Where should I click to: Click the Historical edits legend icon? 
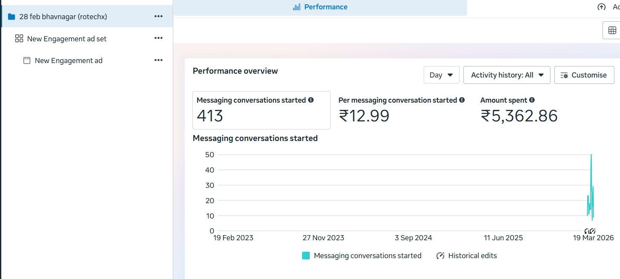coord(440,256)
